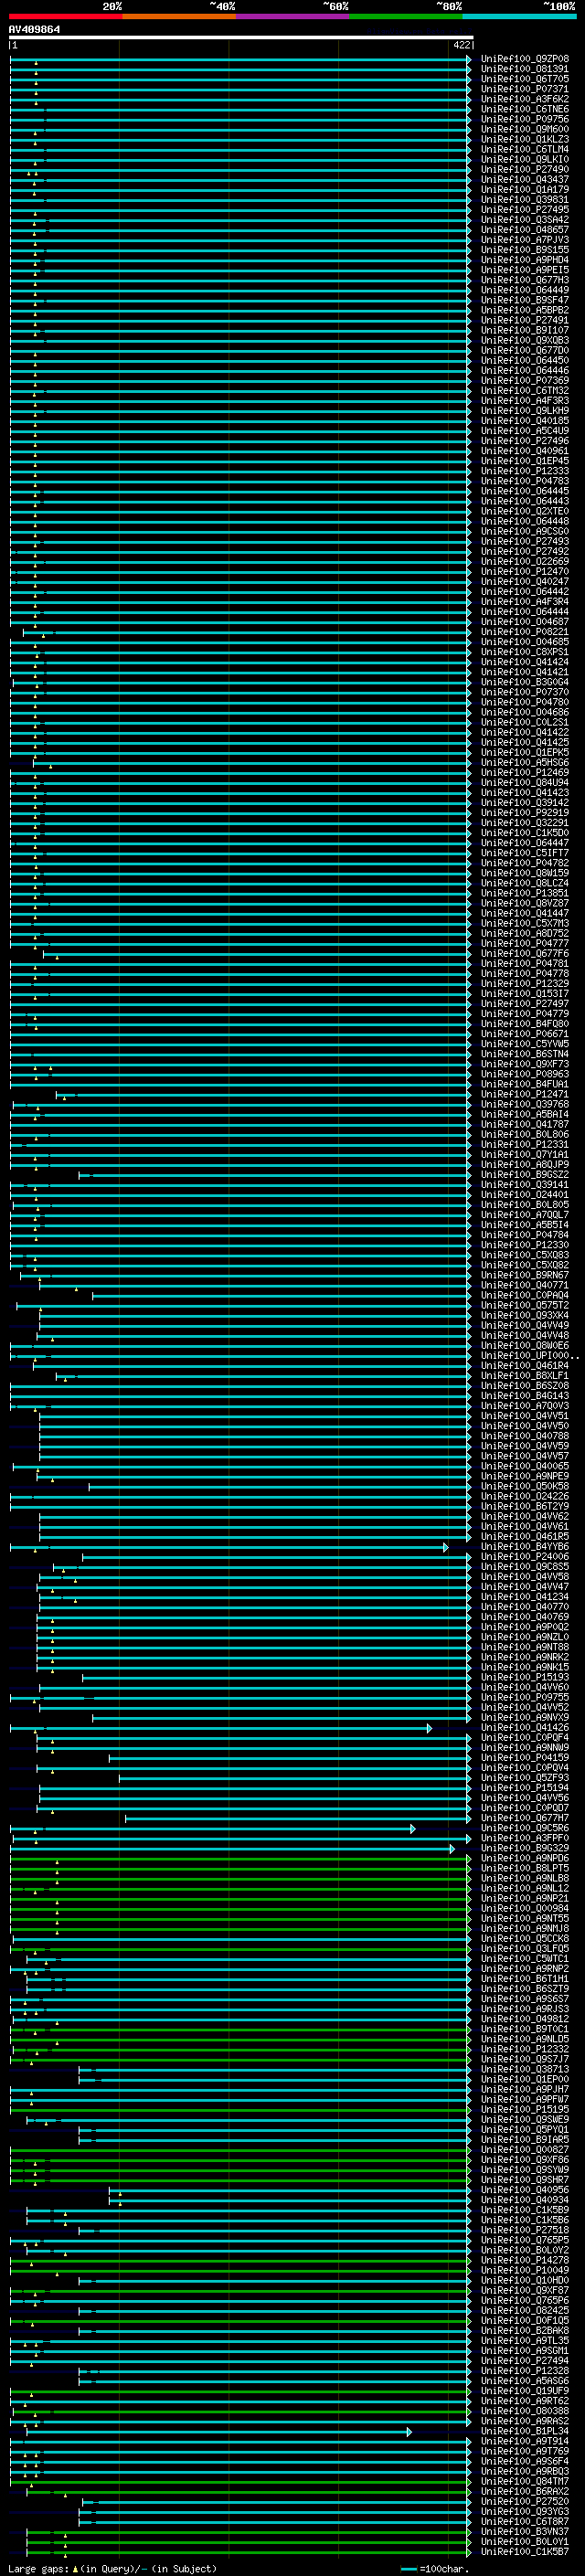Click the UniRef100_Q93XK4 label

[525, 1315]
